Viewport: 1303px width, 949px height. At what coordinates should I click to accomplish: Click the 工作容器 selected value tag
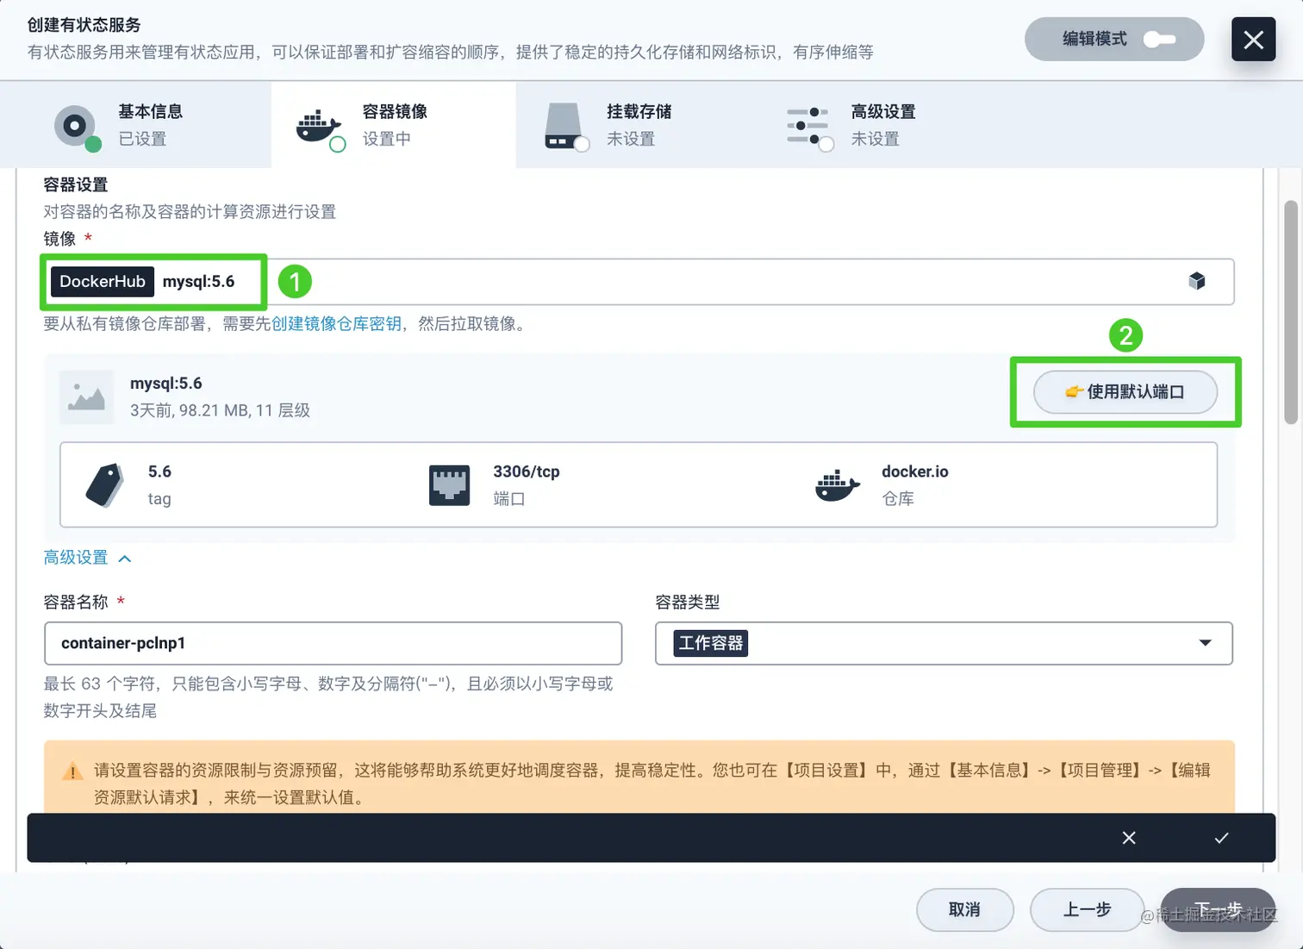(711, 643)
